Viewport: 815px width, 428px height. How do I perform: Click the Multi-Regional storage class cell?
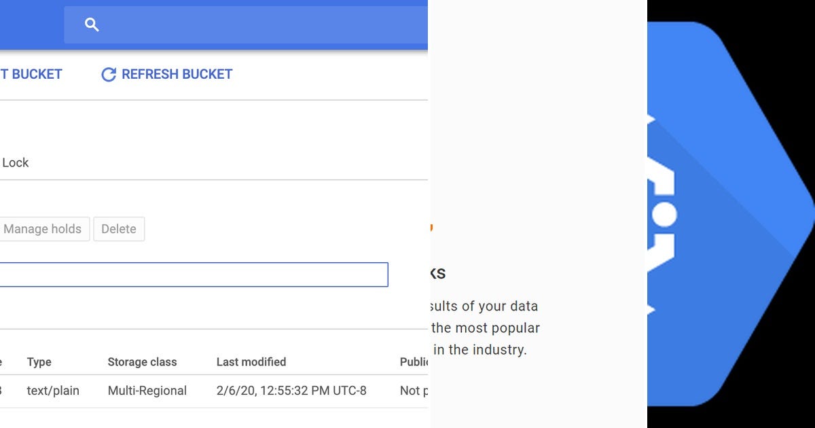147,391
